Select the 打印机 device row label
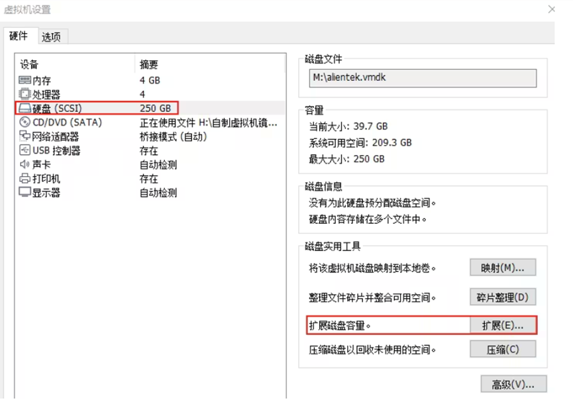 tap(46, 179)
